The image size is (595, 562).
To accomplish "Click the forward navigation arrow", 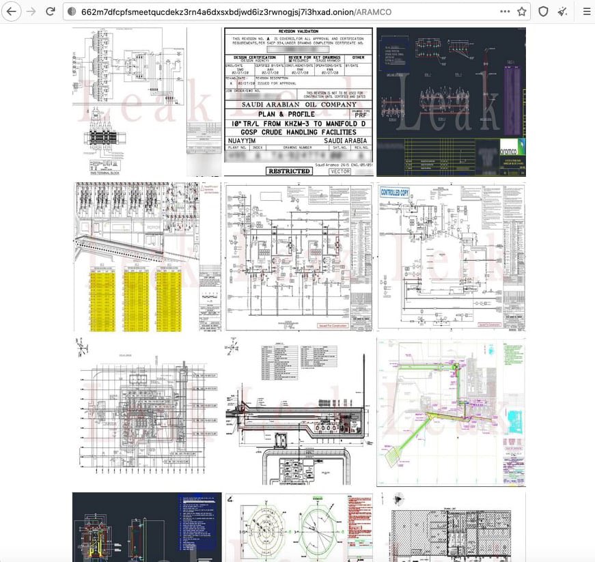I will click(31, 12).
